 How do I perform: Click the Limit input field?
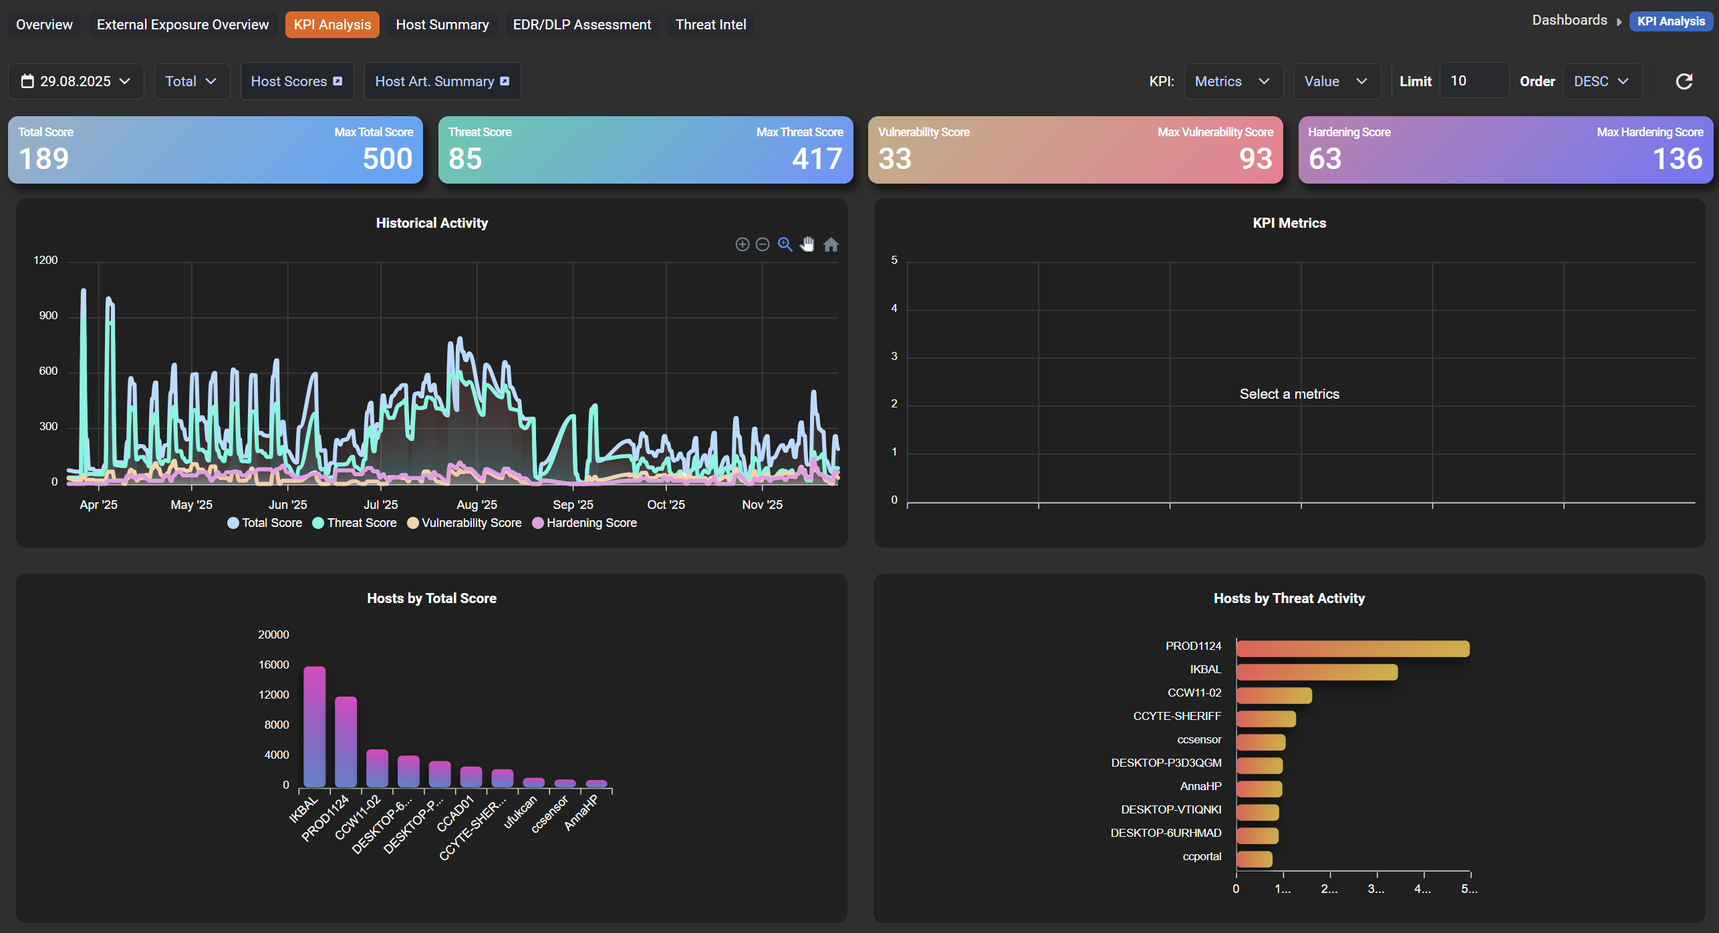(1473, 81)
